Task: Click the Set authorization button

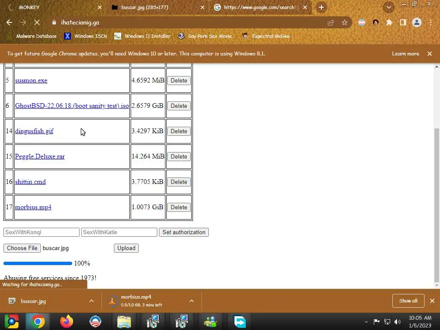Action: pos(184,232)
